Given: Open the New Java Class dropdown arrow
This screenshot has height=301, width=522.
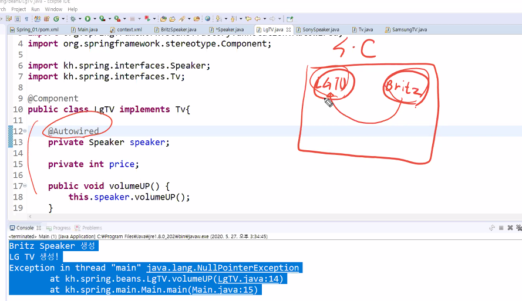Looking at the screenshot, I should tap(63, 19).
